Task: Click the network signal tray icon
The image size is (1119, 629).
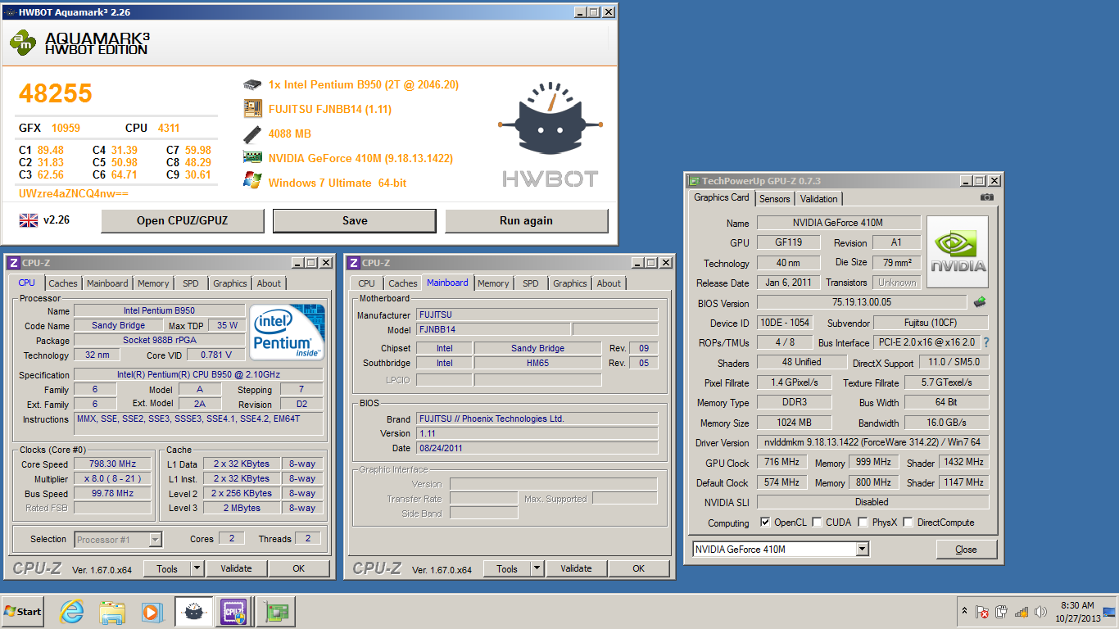Action: click(x=1022, y=612)
